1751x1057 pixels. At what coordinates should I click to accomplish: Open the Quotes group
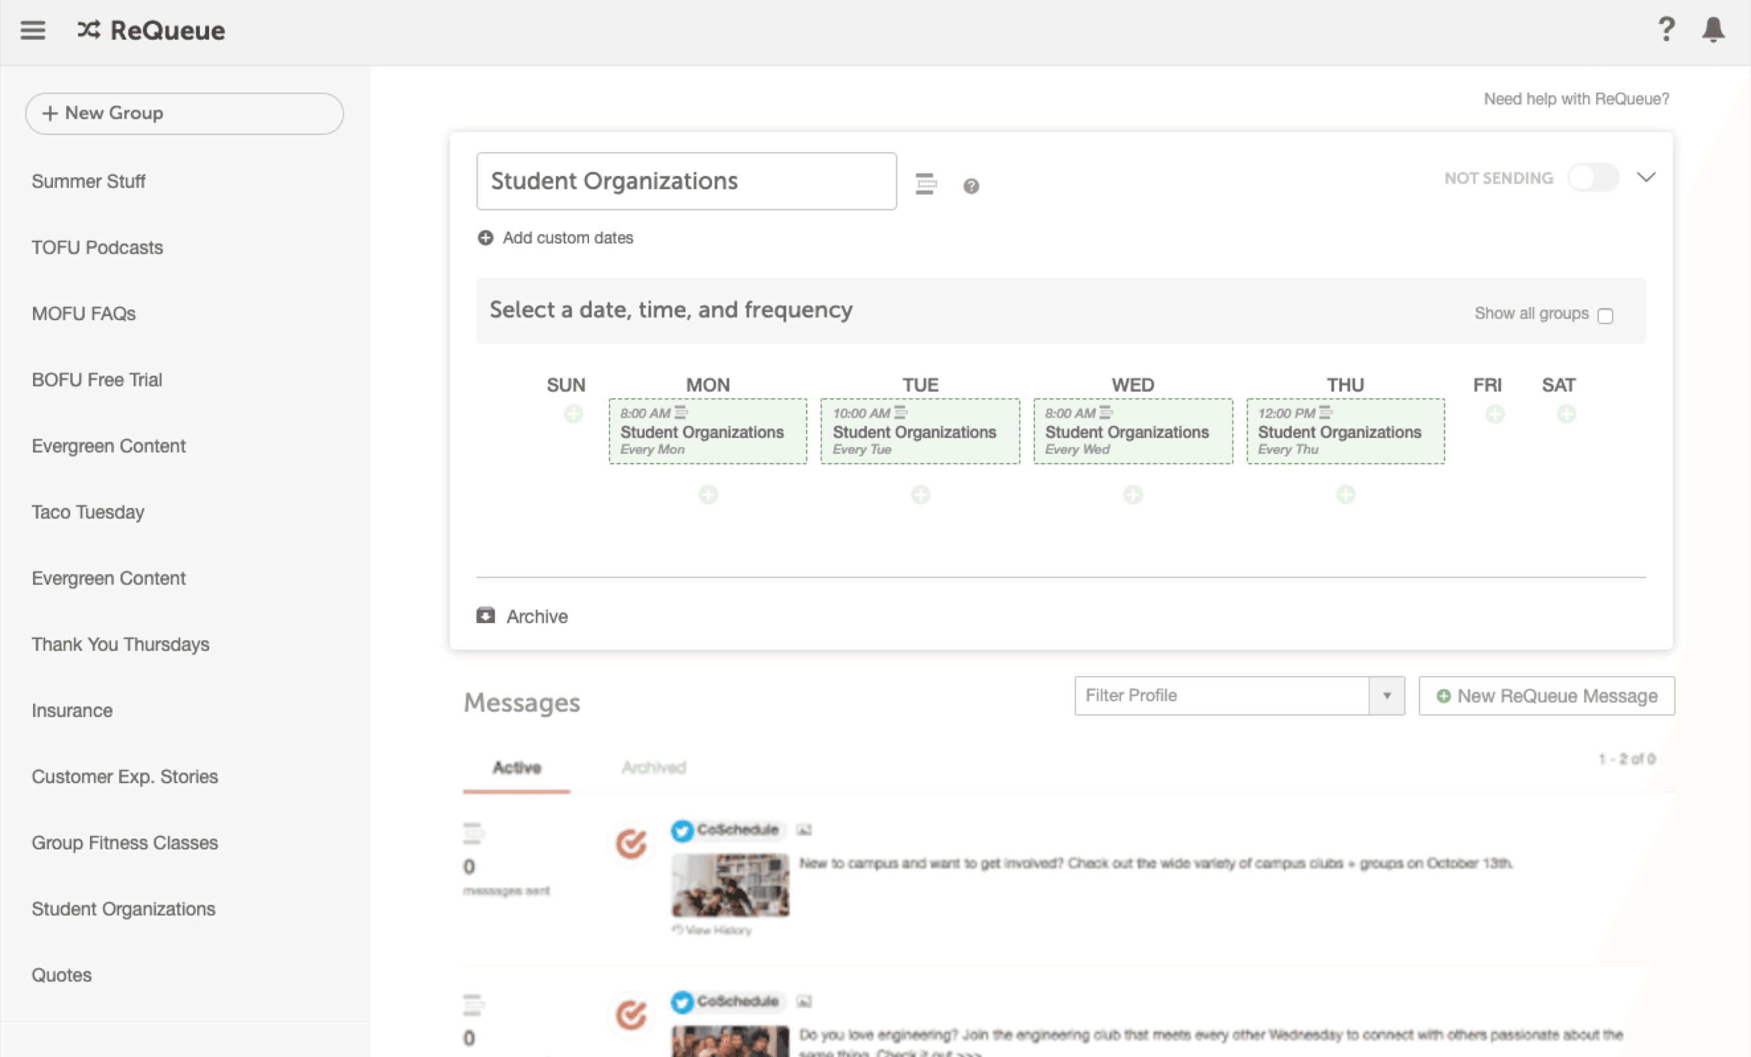pyautogui.click(x=61, y=974)
